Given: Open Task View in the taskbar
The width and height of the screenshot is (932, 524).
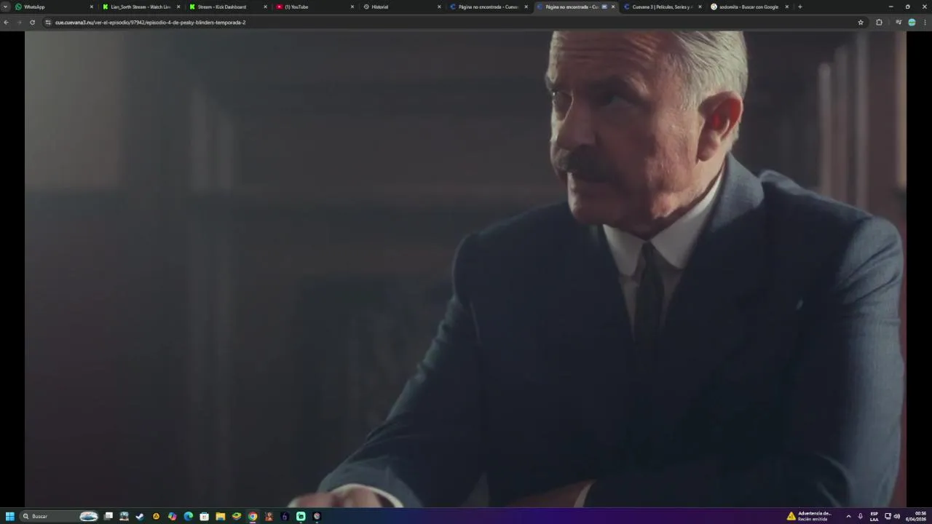Looking at the screenshot, I should (x=108, y=516).
